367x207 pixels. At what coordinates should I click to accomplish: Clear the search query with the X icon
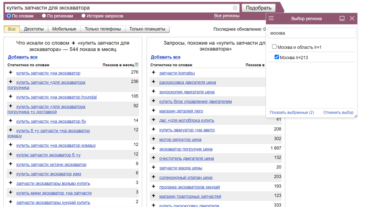tap(235, 8)
